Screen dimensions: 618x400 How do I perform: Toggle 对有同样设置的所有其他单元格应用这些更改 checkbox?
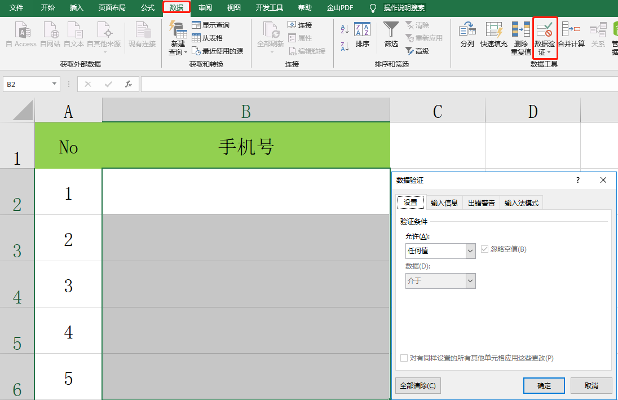click(x=404, y=358)
